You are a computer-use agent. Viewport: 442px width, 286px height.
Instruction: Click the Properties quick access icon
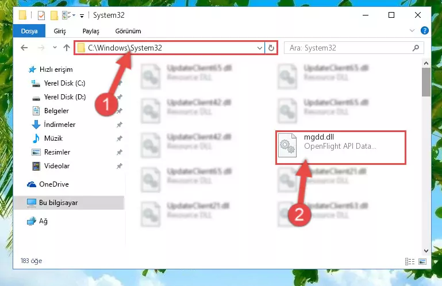[x=41, y=15]
